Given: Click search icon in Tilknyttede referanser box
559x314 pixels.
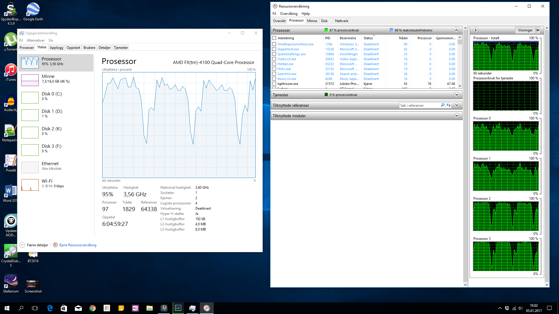Looking at the screenshot, I should pos(443,105).
